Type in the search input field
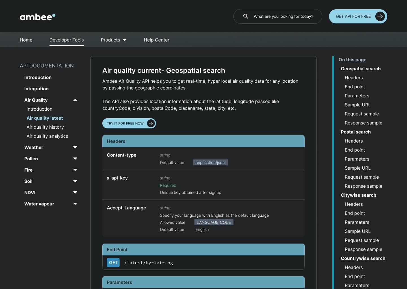Screen dimensions: 407x289 click(x=283, y=16)
